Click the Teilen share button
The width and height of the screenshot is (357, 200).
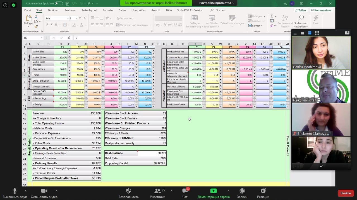tap(300, 10)
